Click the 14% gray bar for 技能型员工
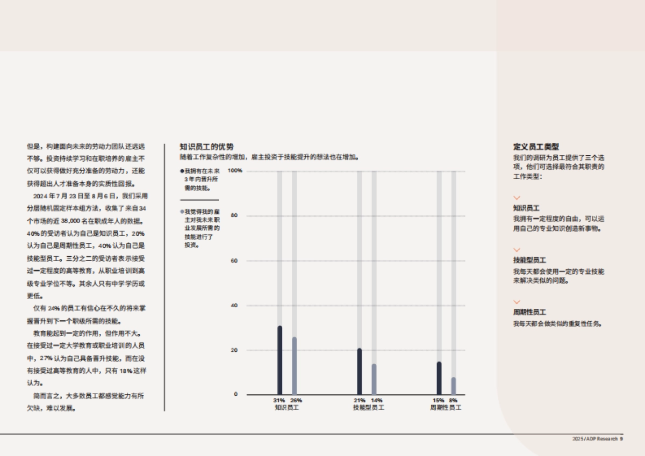The image size is (645, 456). (373, 379)
